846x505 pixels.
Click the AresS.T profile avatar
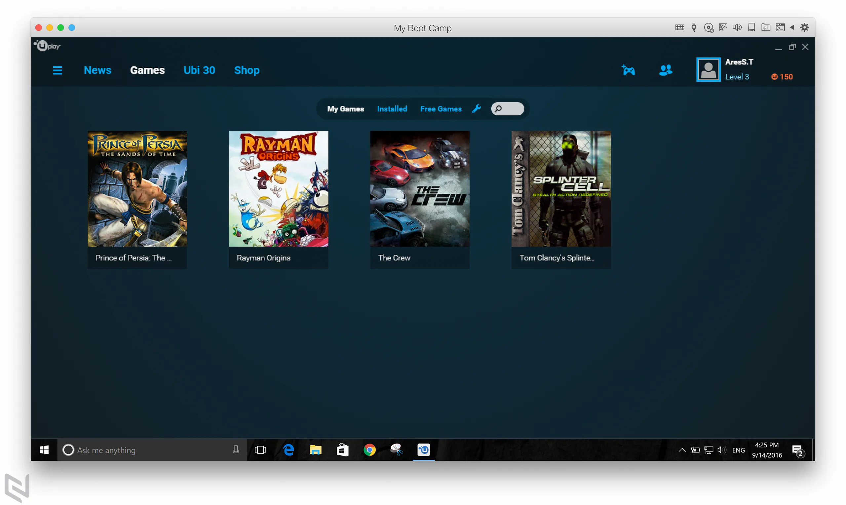tap(708, 69)
